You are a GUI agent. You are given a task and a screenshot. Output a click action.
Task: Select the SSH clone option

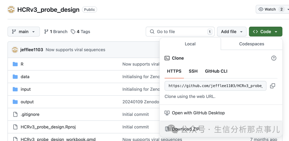click(193, 71)
